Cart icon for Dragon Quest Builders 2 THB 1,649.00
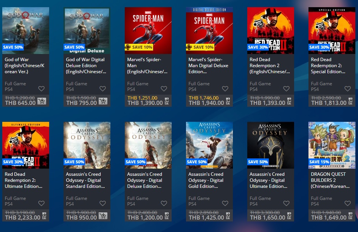358x232 pixels. pos(350,216)
